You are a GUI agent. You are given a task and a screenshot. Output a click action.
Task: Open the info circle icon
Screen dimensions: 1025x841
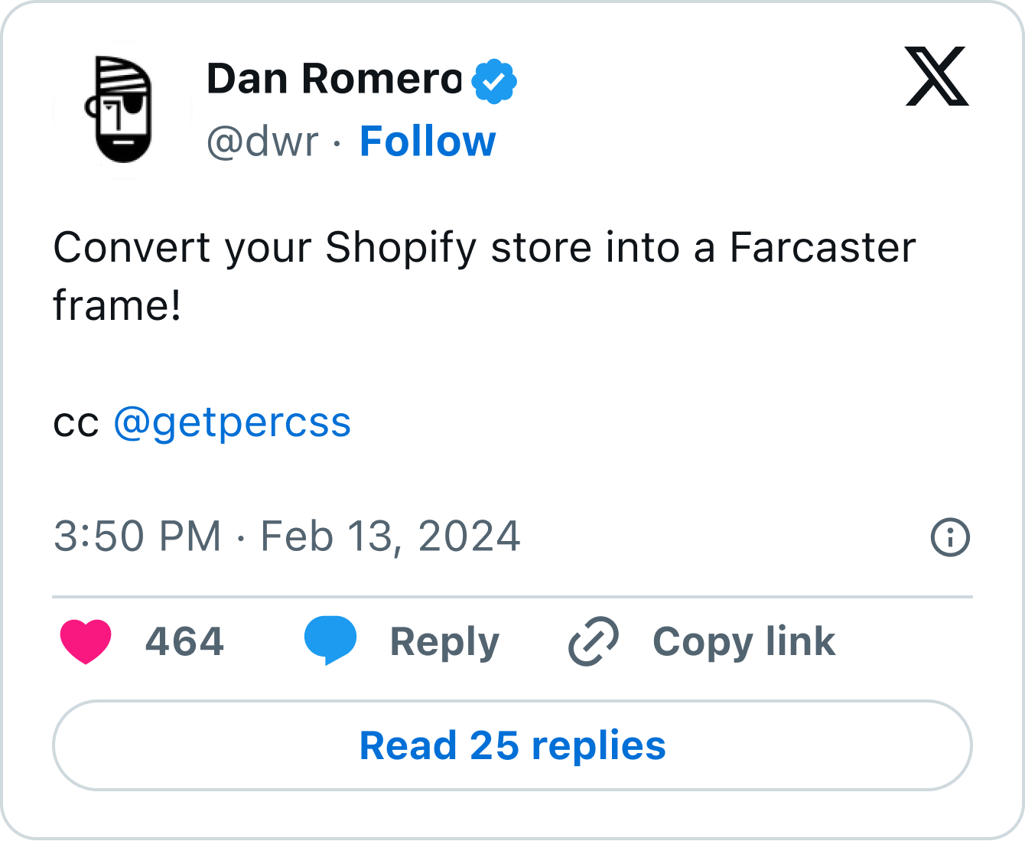[950, 537]
